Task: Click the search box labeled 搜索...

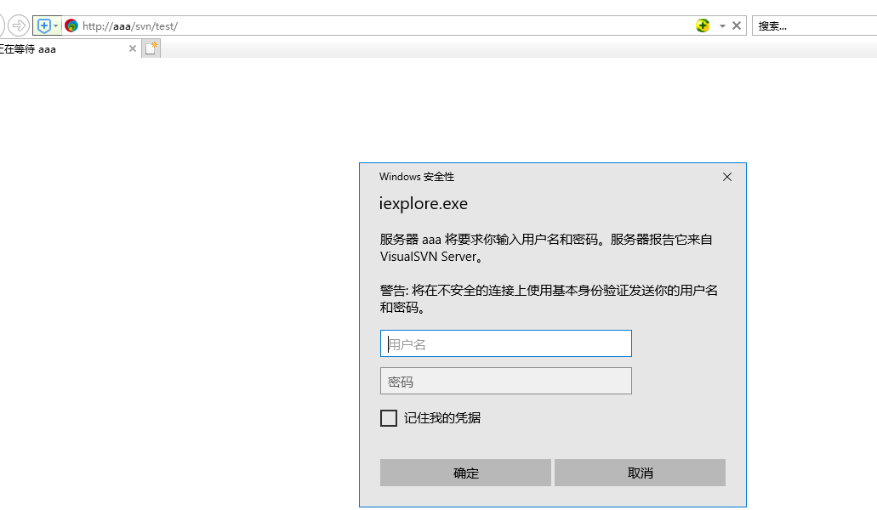Action: (x=814, y=25)
